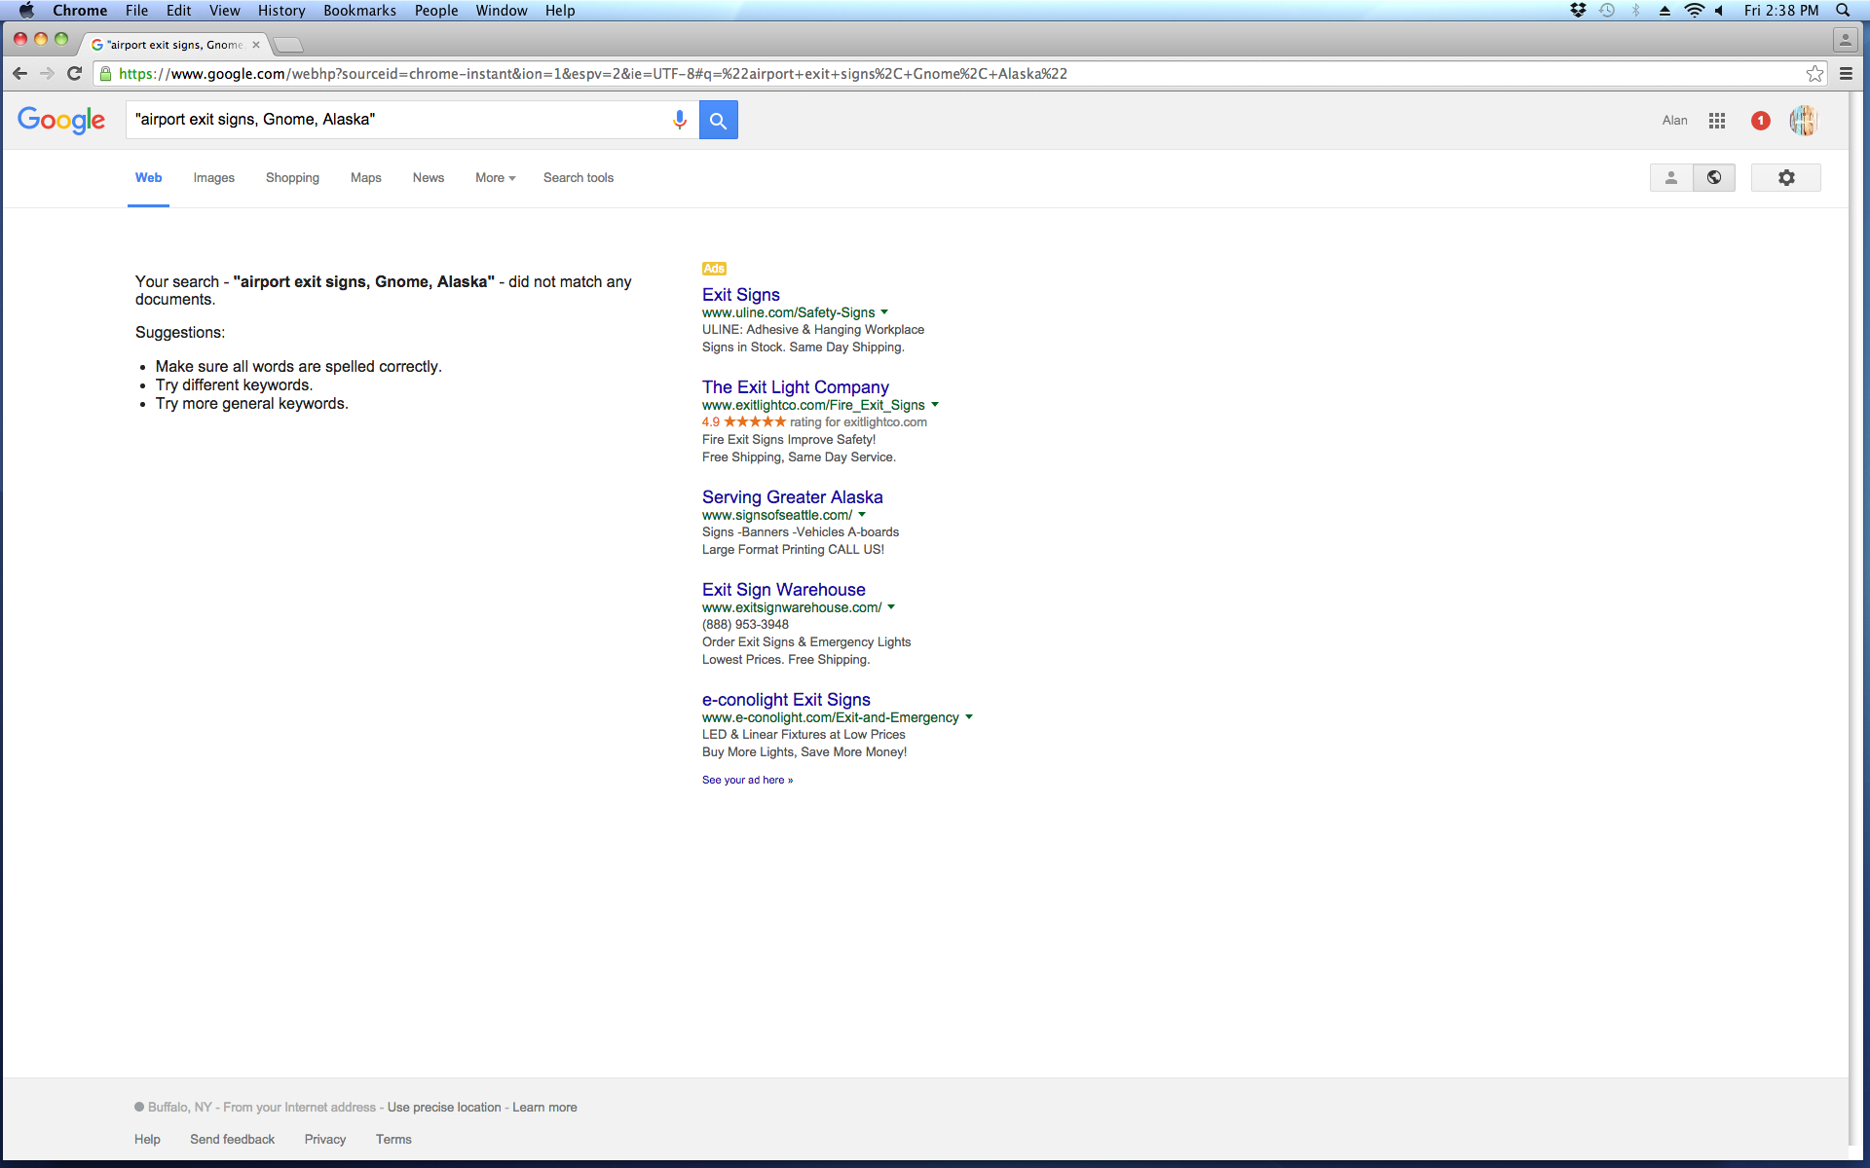This screenshot has height=1168, width=1870.
Task: Open the red notifications badge
Action: [x=1760, y=121]
